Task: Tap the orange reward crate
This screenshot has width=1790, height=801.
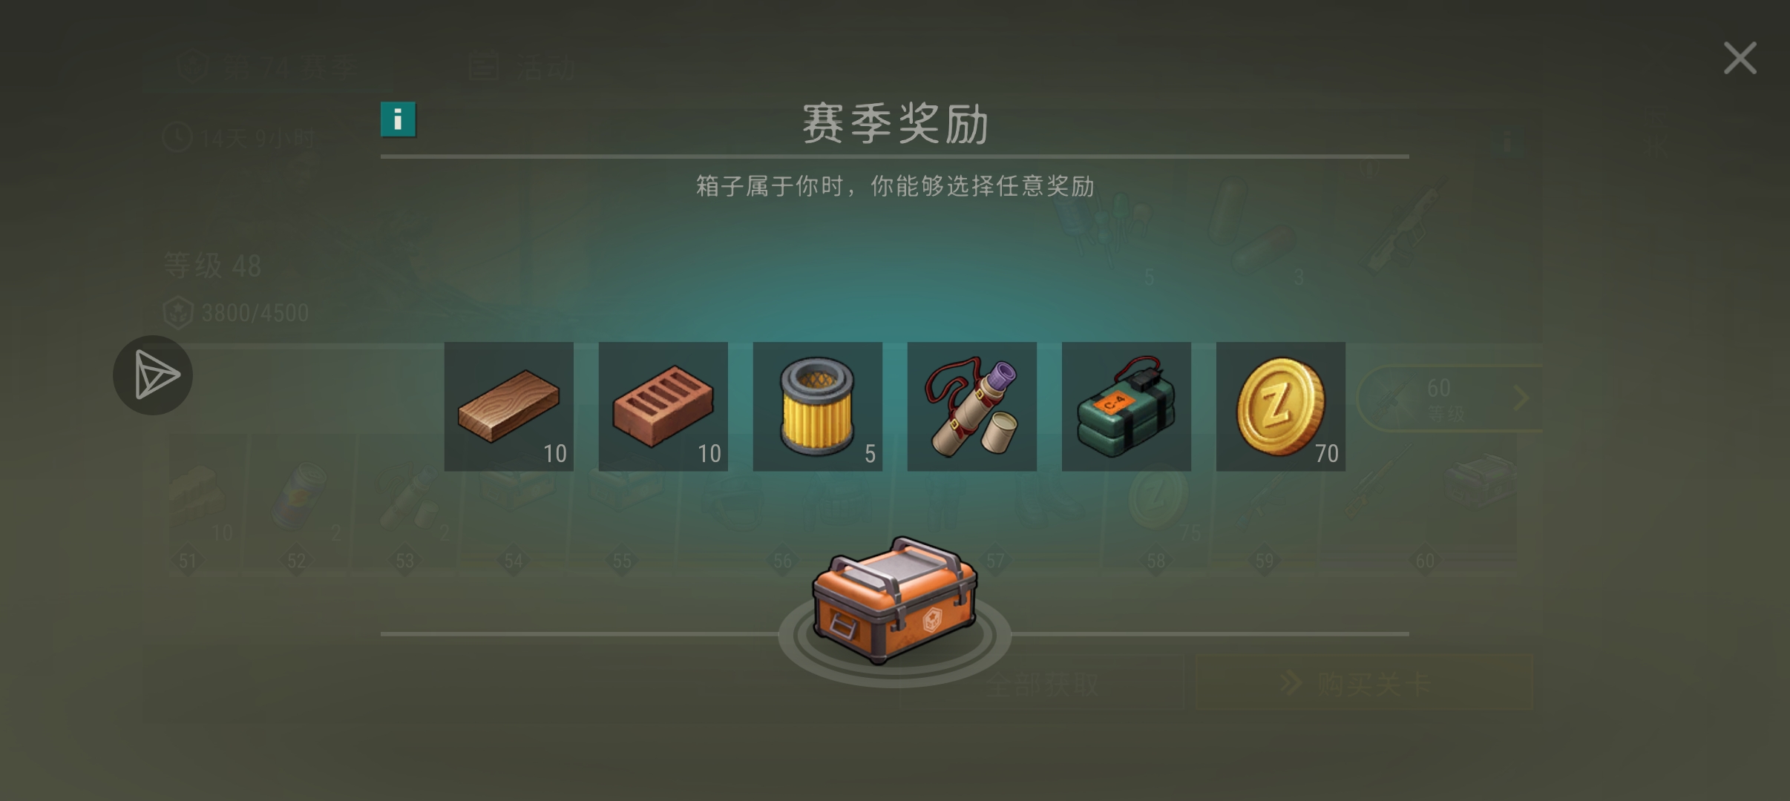Action: pos(894,599)
